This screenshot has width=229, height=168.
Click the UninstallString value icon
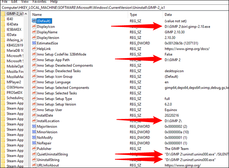pyautogui.click(x=34, y=160)
